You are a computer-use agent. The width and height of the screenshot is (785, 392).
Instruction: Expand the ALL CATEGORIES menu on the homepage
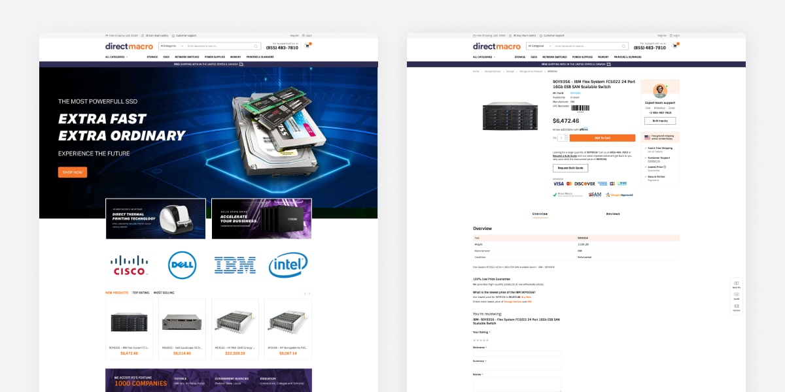pyautogui.click(x=116, y=57)
